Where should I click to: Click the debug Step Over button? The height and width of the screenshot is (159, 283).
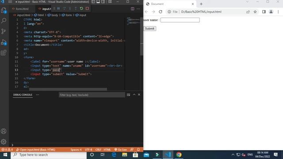tap(64, 8)
